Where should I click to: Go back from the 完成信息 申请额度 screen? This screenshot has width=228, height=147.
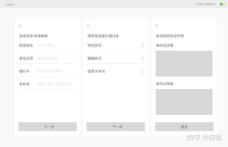click(20, 26)
